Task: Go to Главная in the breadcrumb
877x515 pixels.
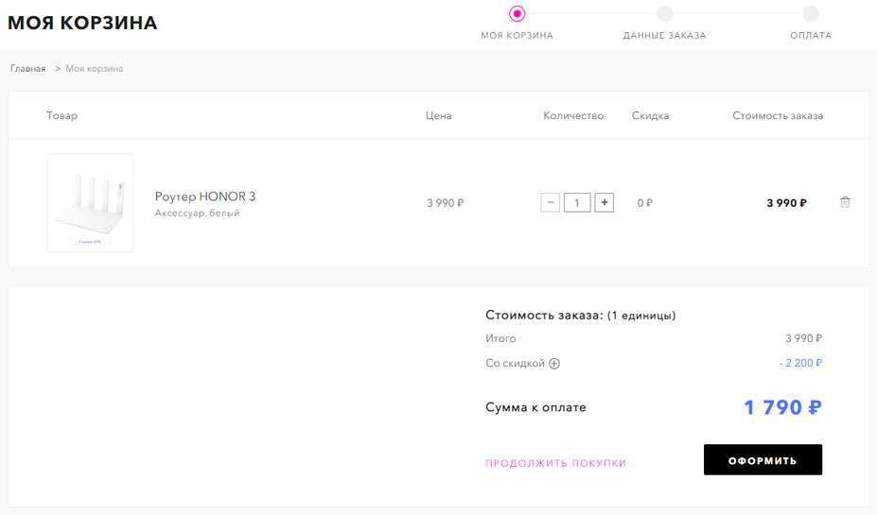Action: [28, 69]
